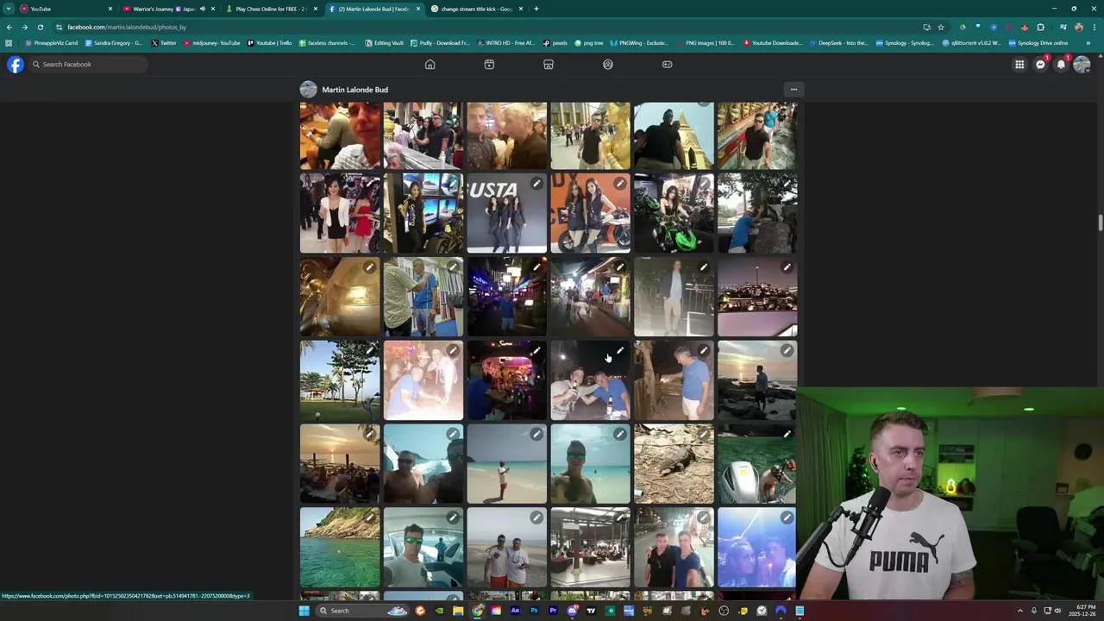Open the Synology Drive online bookmark
Viewport: 1104px width, 621px height.
[x=1038, y=43]
